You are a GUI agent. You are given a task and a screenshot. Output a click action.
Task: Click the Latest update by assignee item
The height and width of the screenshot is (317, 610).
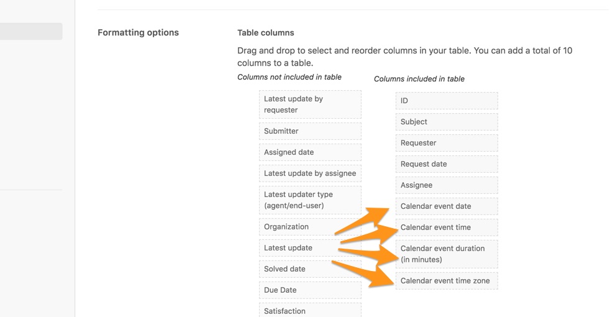[310, 173]
